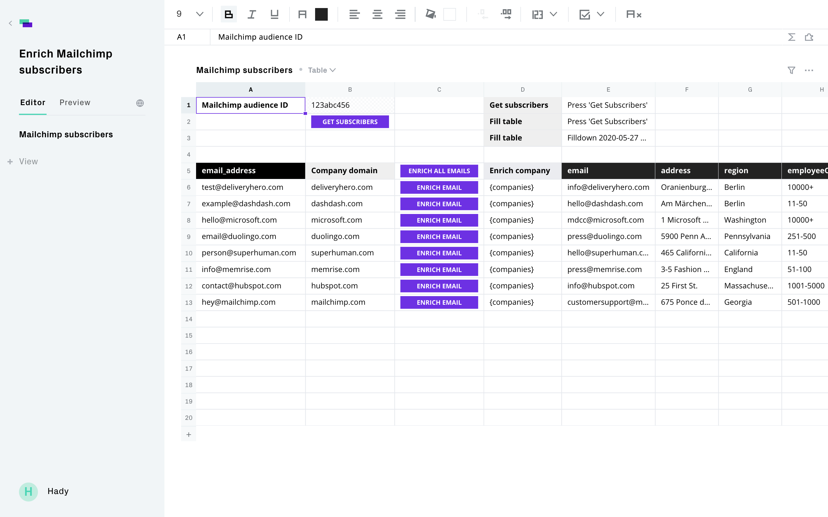The width and height of the screenshot is (828, 517).
Task: Click the text color 'A' icon
Action: point(302,14)
